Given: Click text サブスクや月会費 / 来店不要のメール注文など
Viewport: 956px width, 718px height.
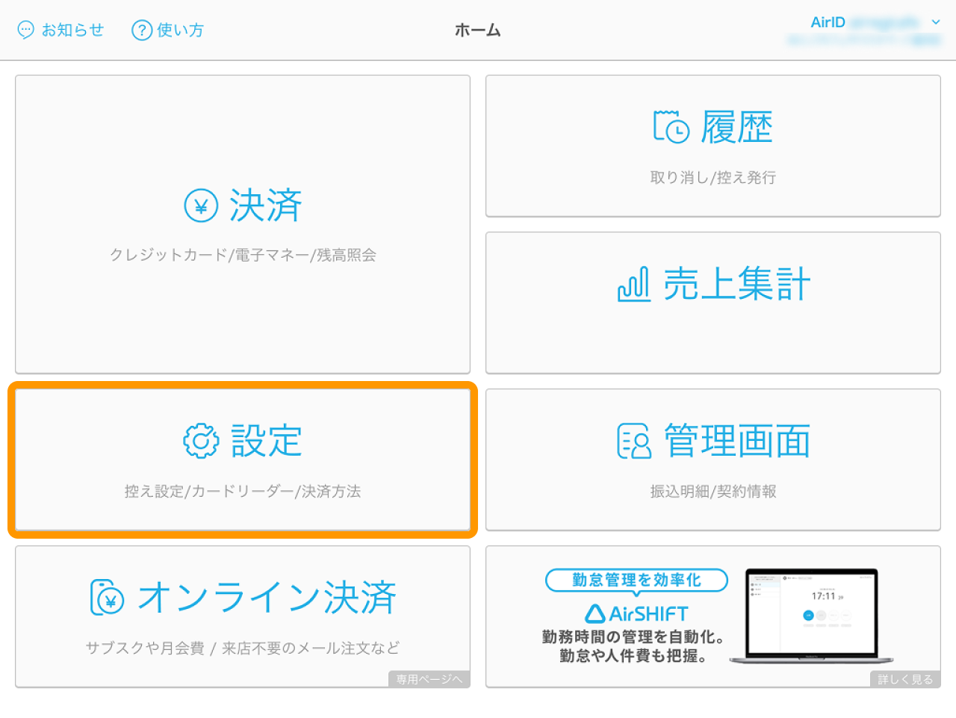Looking at the screenshot, I should tap(243, 648).
